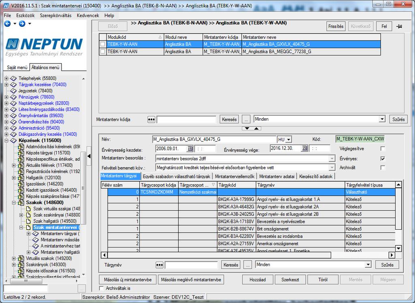The height and width of the screenshot is (303, 415).
Task: Click the Jegyzetek (78400) book icon
Action: tap(13, 91)
